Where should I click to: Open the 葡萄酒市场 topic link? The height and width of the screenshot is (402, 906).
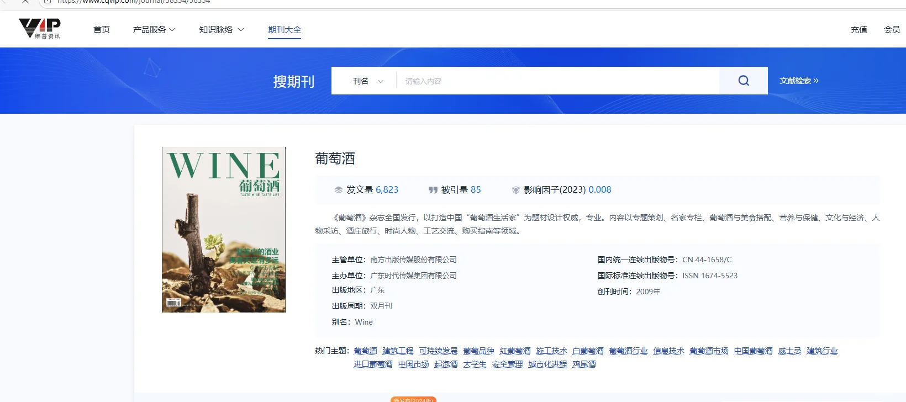[709, 351]
